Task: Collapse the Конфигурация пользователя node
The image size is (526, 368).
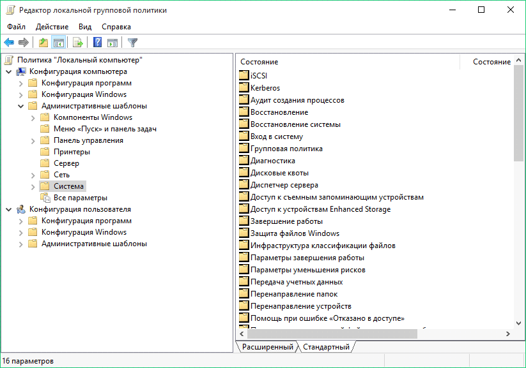Action: pos(9,209)
